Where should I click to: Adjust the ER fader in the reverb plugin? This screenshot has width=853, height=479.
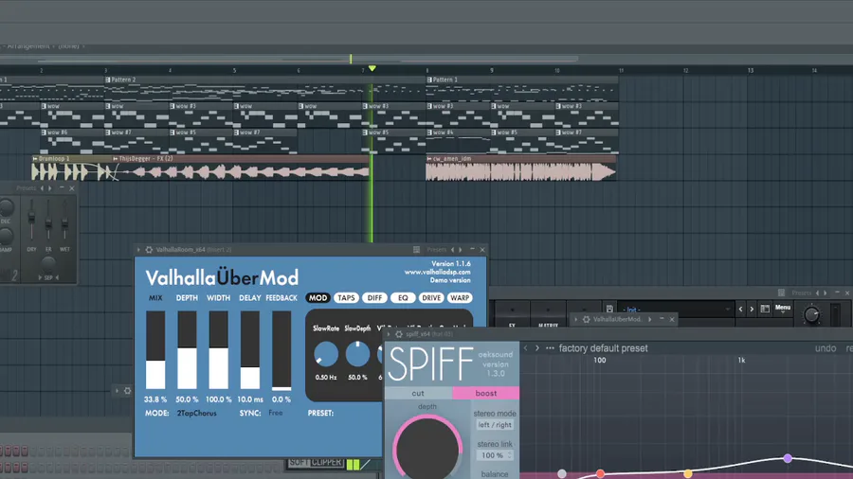[x=48, y=220]
